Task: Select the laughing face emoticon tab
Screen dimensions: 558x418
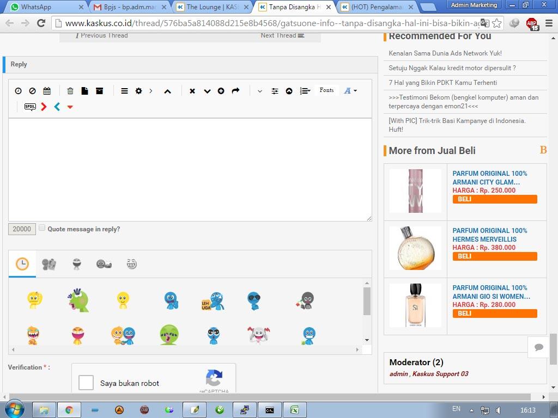Action: point(132,264)
